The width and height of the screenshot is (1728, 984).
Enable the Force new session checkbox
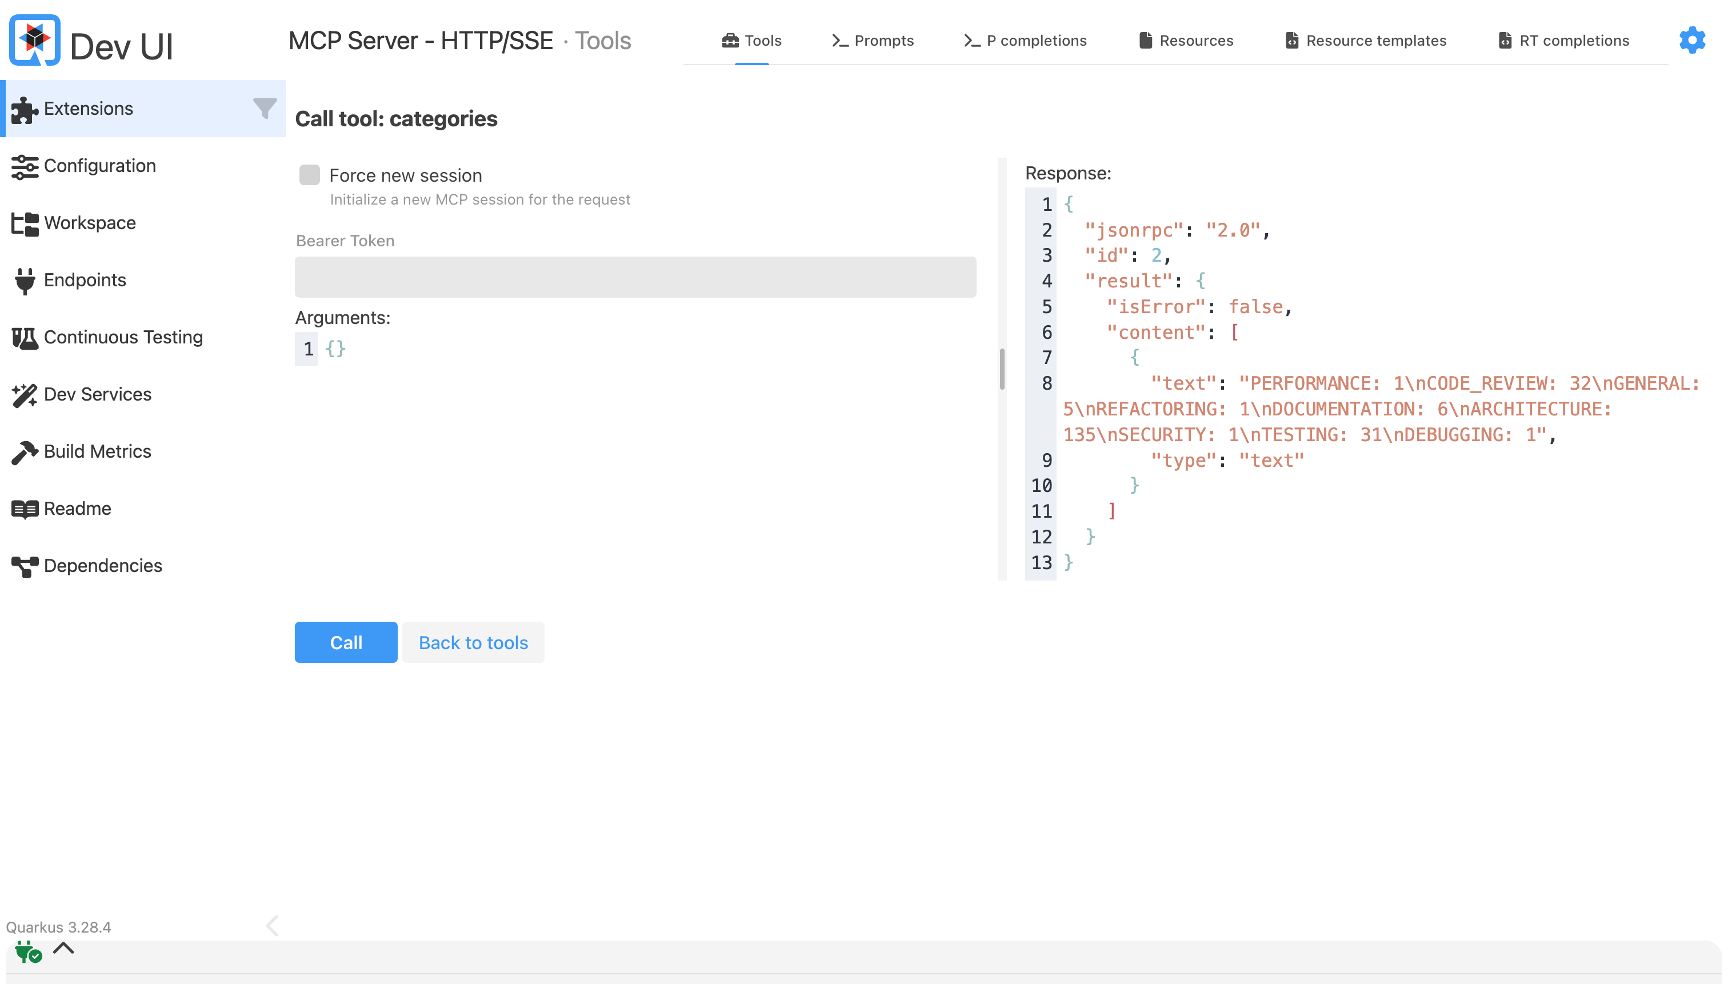tap(310, 175)
